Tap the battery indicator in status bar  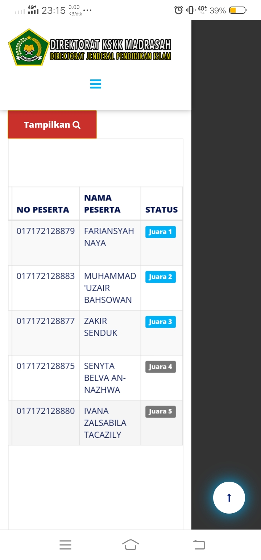237,10
